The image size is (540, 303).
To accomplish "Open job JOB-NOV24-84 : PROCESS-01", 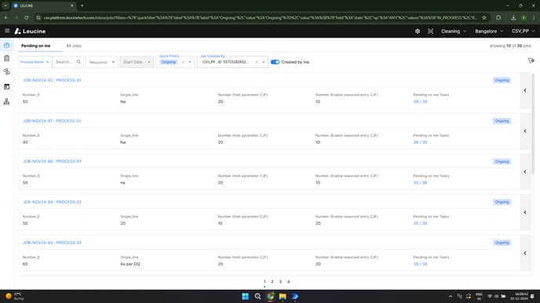I will pos(52,202).
